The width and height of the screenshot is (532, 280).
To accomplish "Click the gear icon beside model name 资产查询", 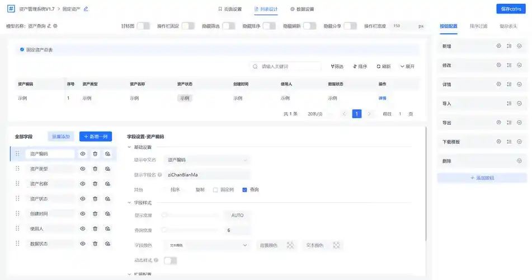I will coord(55,26).
